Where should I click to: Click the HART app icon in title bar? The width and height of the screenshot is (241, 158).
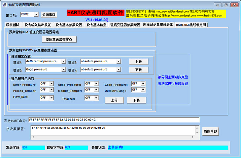click(4, 5)
